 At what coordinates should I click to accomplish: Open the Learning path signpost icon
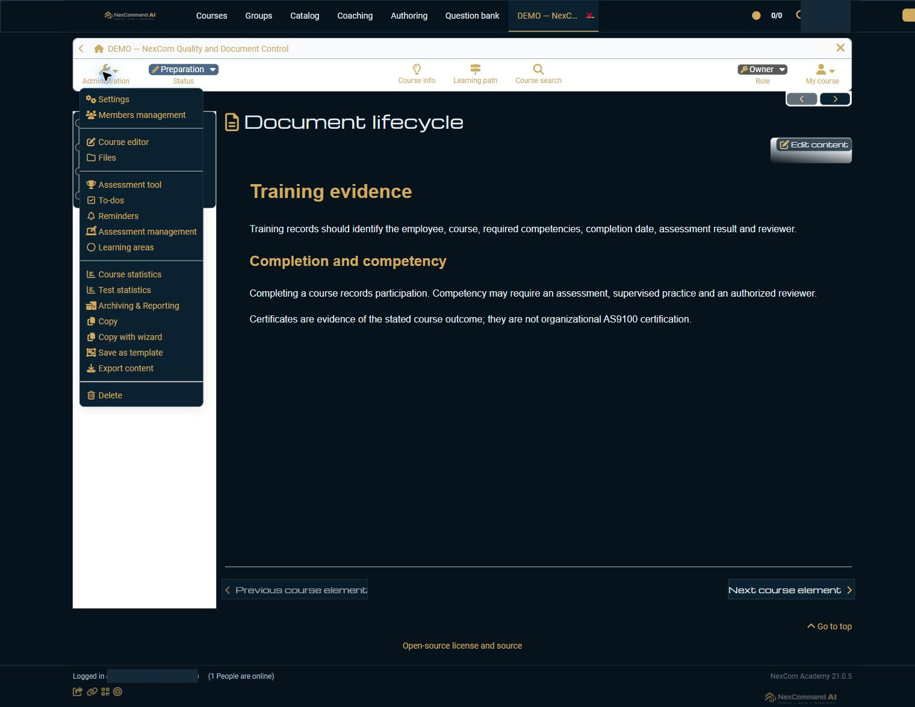click(475, 69)
